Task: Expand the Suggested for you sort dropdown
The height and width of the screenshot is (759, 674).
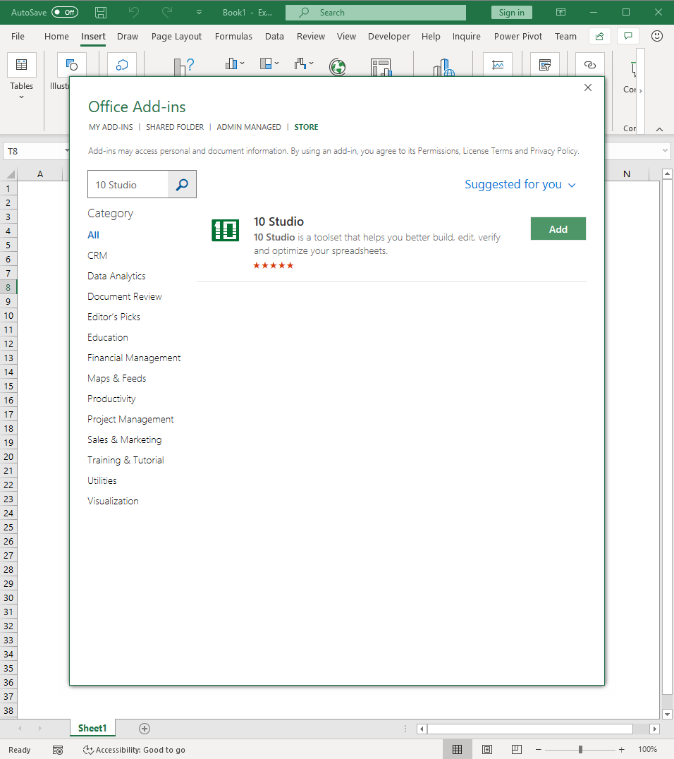Action: click(x=520, y=184)
